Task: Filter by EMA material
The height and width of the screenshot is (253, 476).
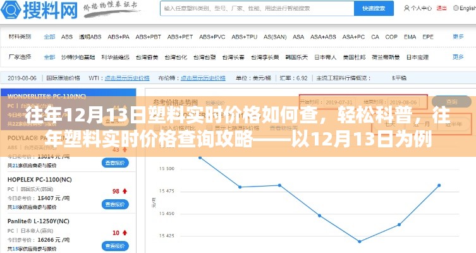Action: coord(410,37)
